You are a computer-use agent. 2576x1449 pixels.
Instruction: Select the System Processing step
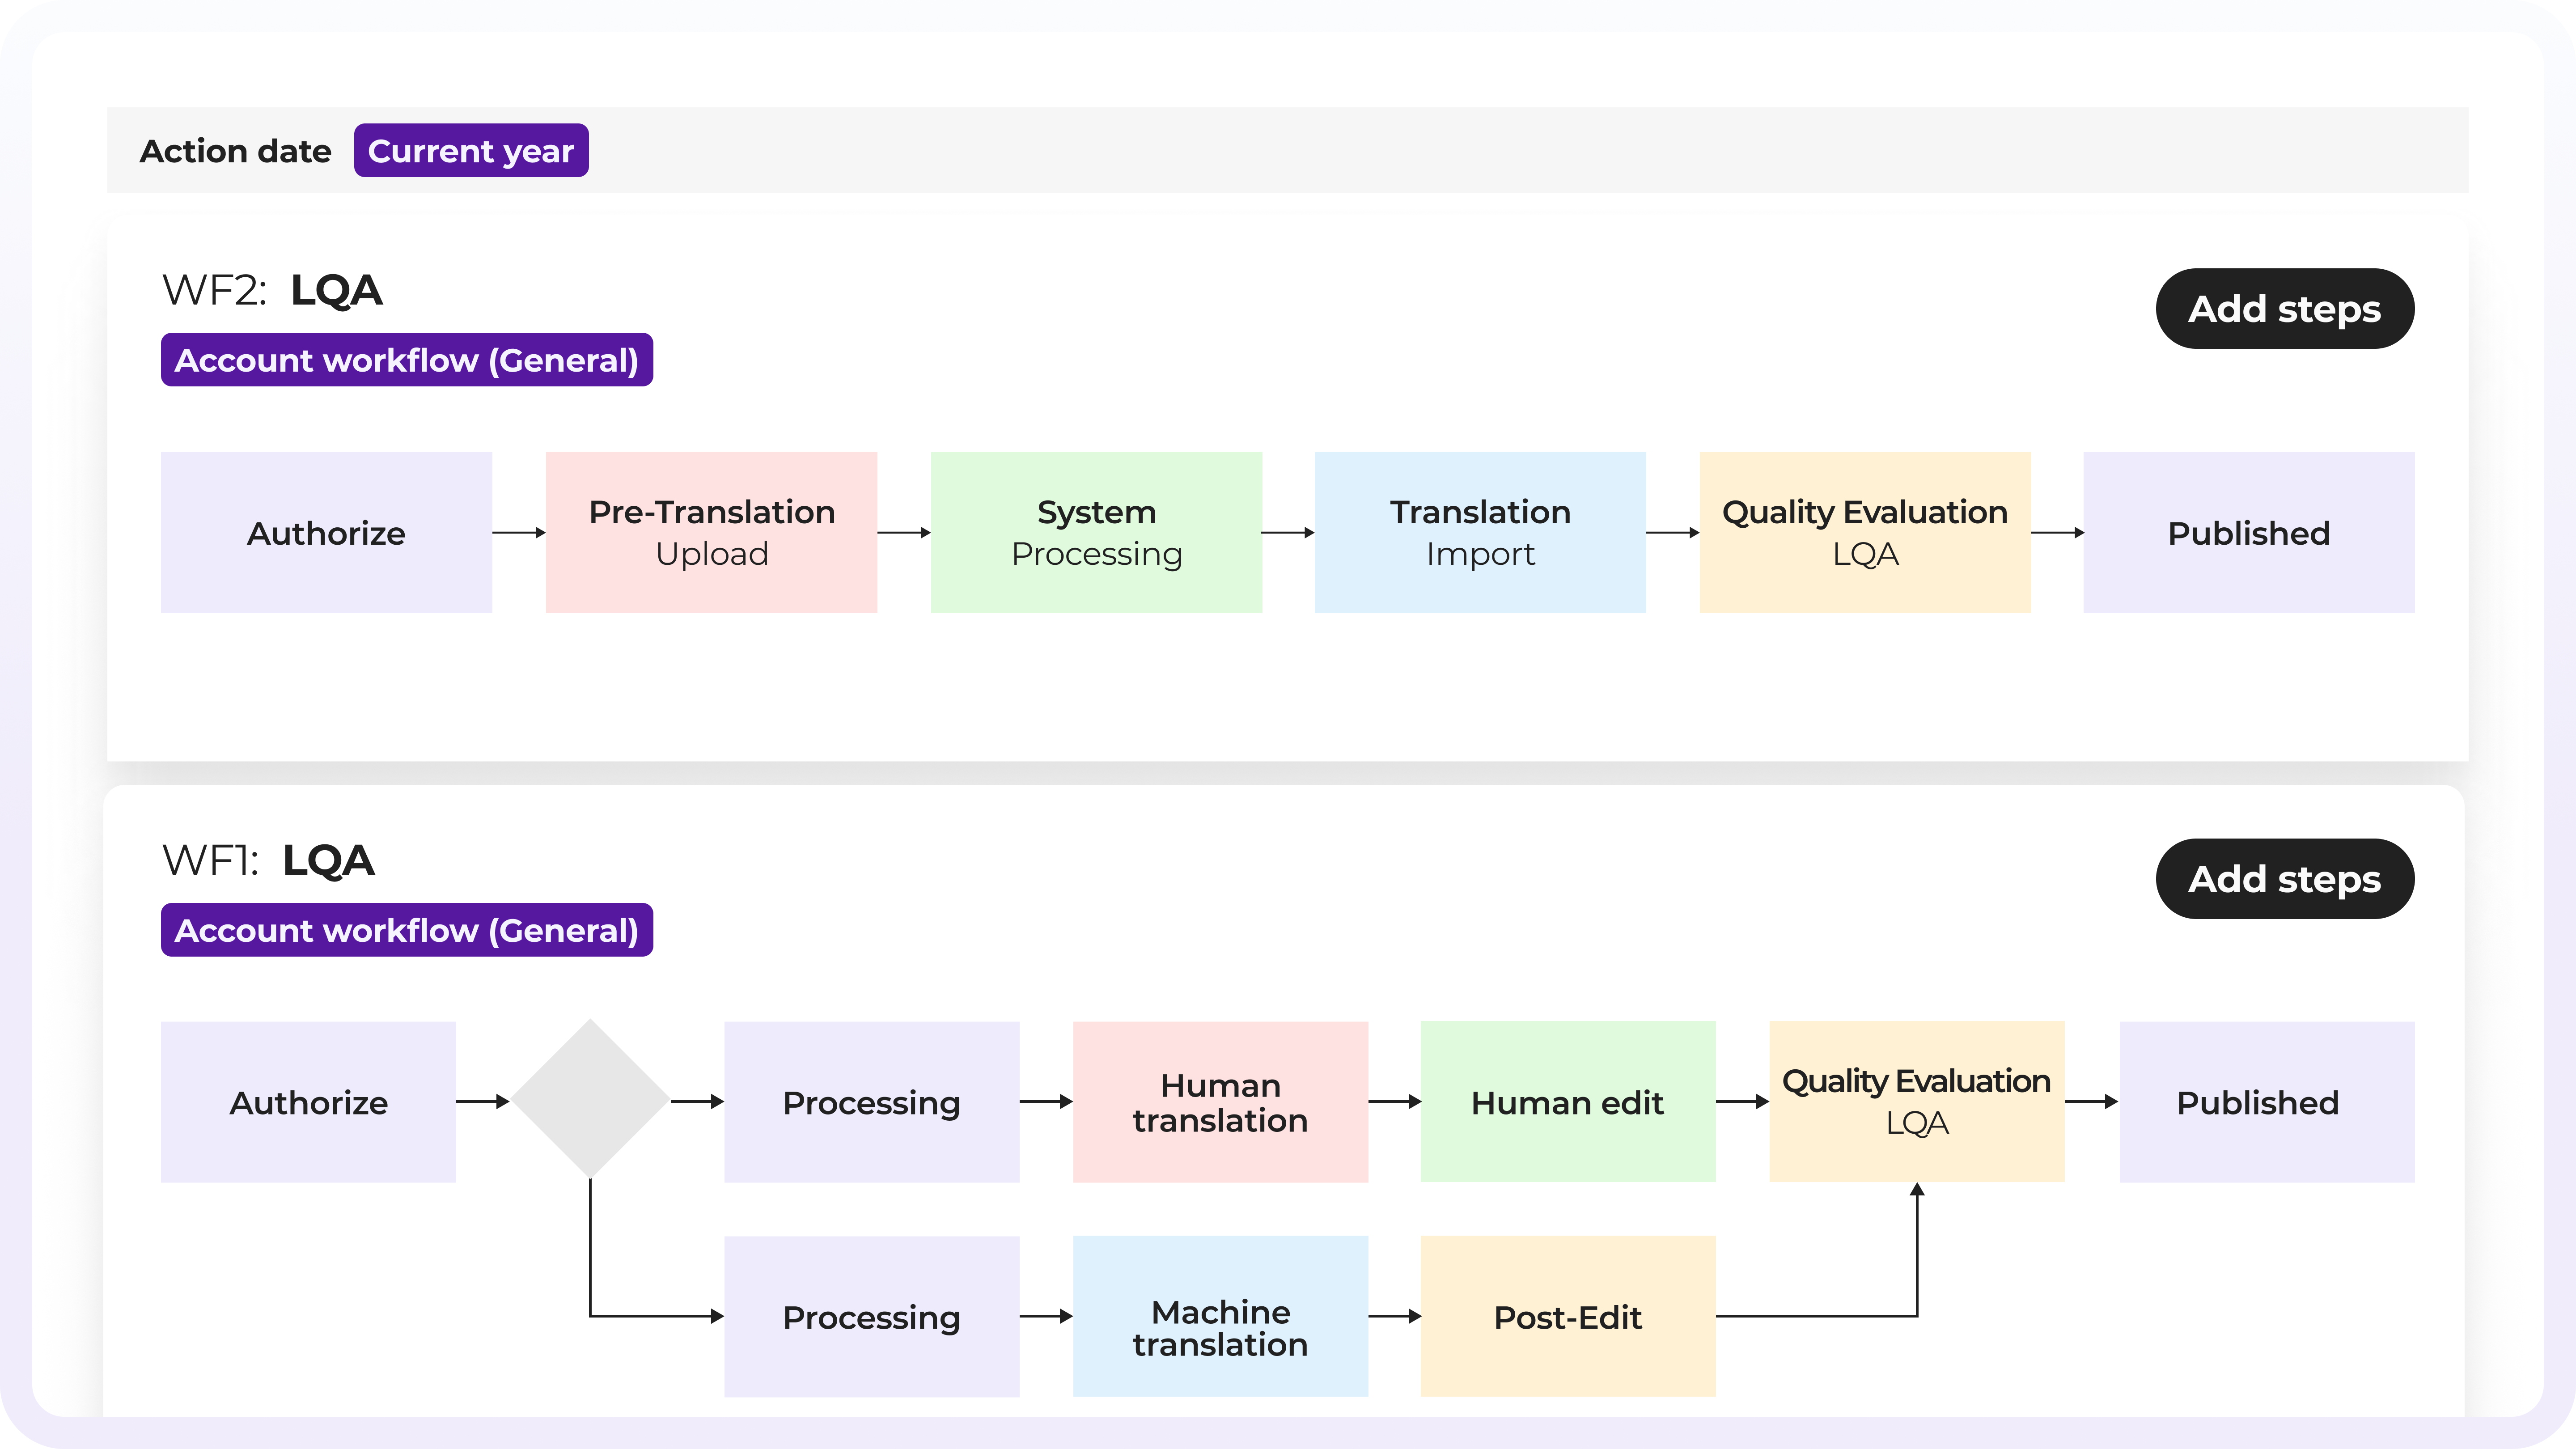1096,533
